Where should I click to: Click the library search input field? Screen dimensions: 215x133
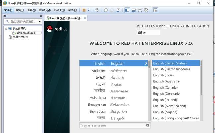23,21
